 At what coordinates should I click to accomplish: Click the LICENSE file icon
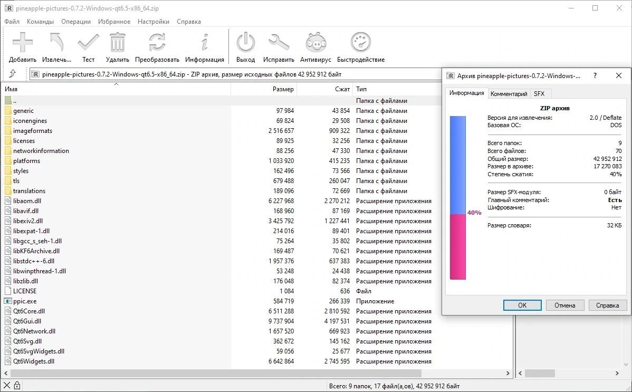8,291
